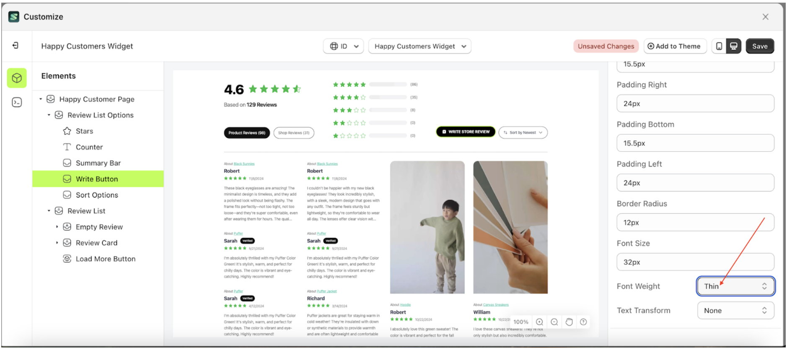The width and height of the screenshot is (787, 348).
Task: Click the Add to Theme button
Action: click(674, 46)
